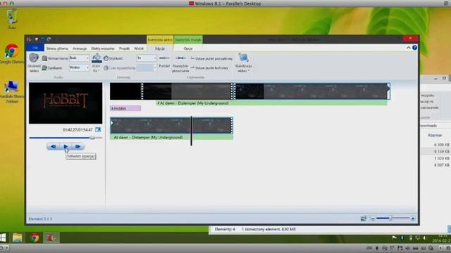
Task: Click Stabilizacja wideo icon
Action: (243, 58)
